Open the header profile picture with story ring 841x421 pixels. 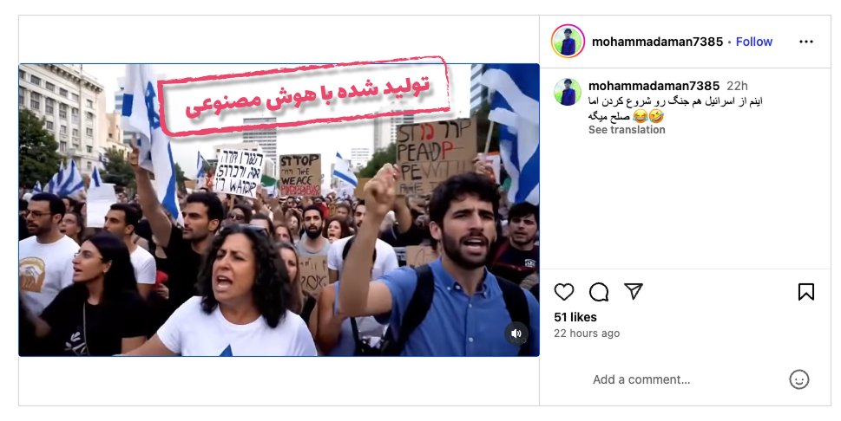tap(568, 42)
